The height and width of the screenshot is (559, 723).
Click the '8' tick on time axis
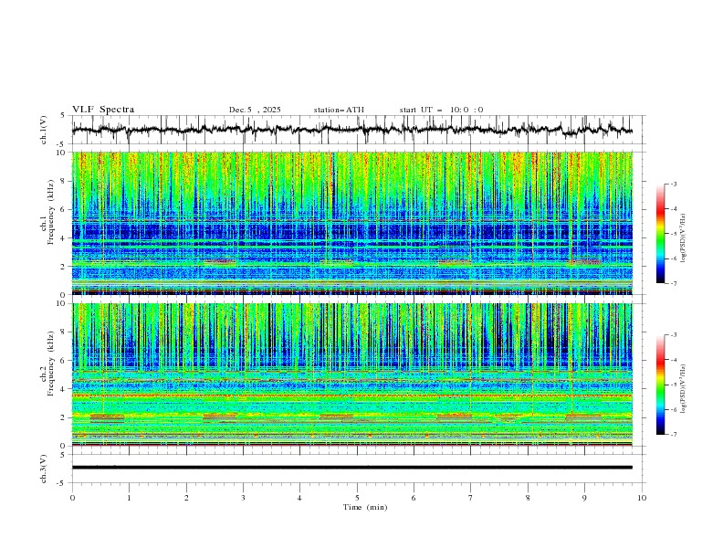[x=528, y=498]
